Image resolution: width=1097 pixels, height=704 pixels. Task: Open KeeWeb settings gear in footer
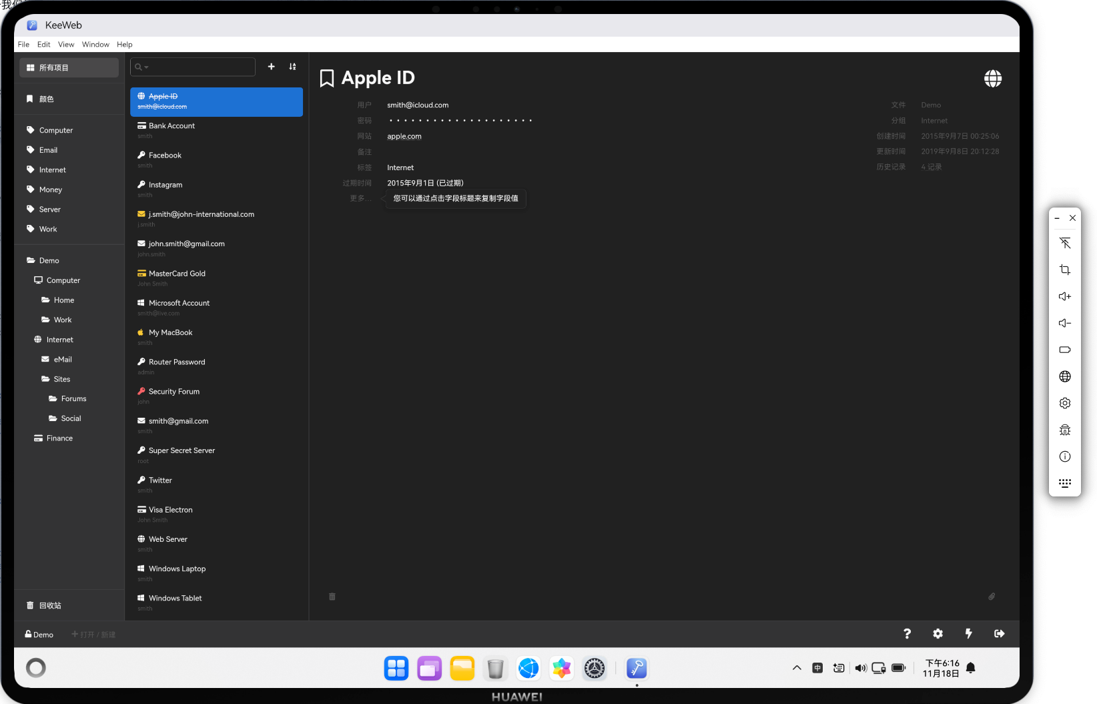(x=938, y=634)
